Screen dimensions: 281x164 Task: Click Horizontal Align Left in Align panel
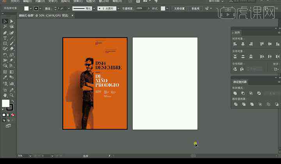(235, 44)
